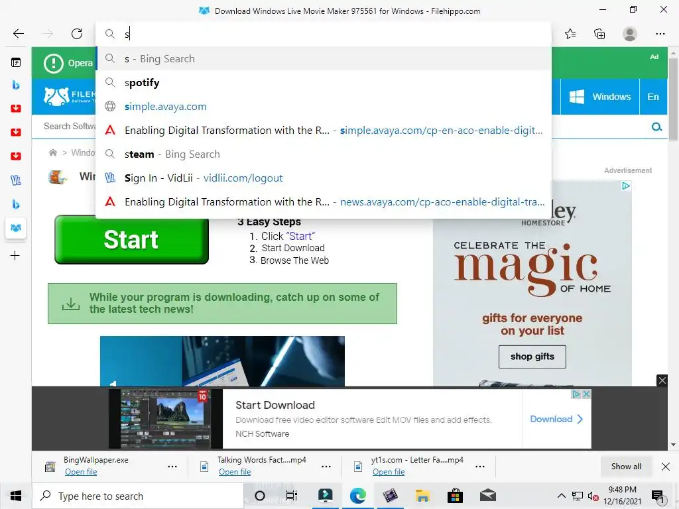Choose the 'steam - Bing Search' suggestion

[x=324, y=154]
